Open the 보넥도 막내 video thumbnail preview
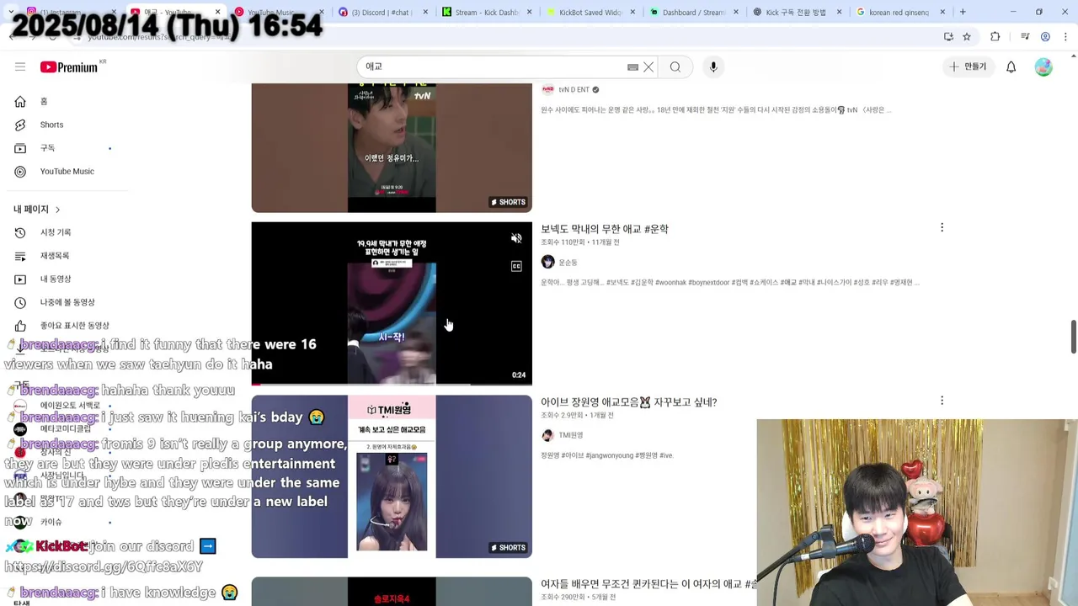This screenshot has height=606, width=1078. [392, 303]
